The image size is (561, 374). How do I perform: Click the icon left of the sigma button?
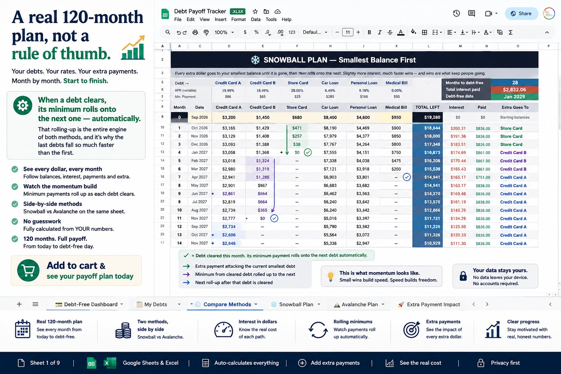tap(500, 33)
